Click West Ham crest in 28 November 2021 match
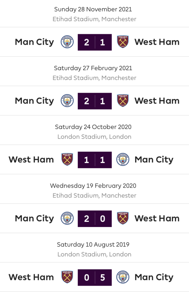This screenshot has width=189, height=292. (x=123, y=42)
